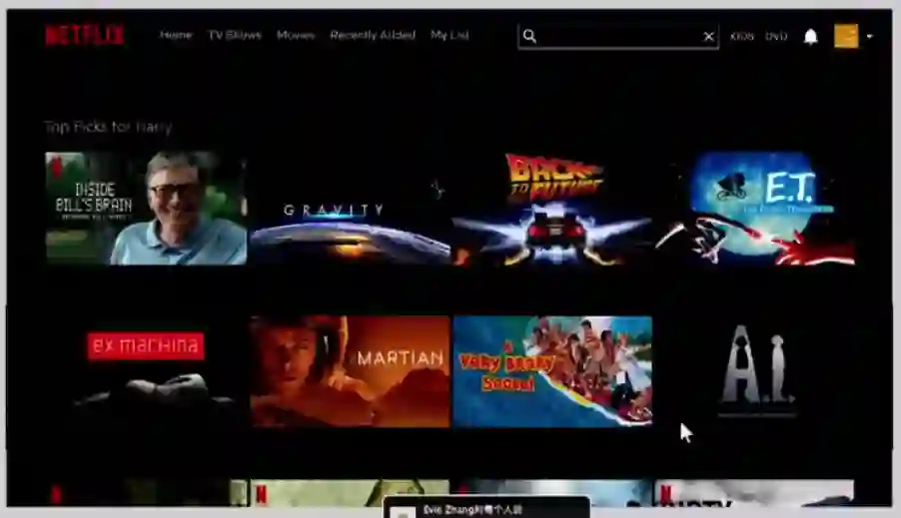Open Back to the Future thumbnail
Screen dimensions: 901x518
552,208
